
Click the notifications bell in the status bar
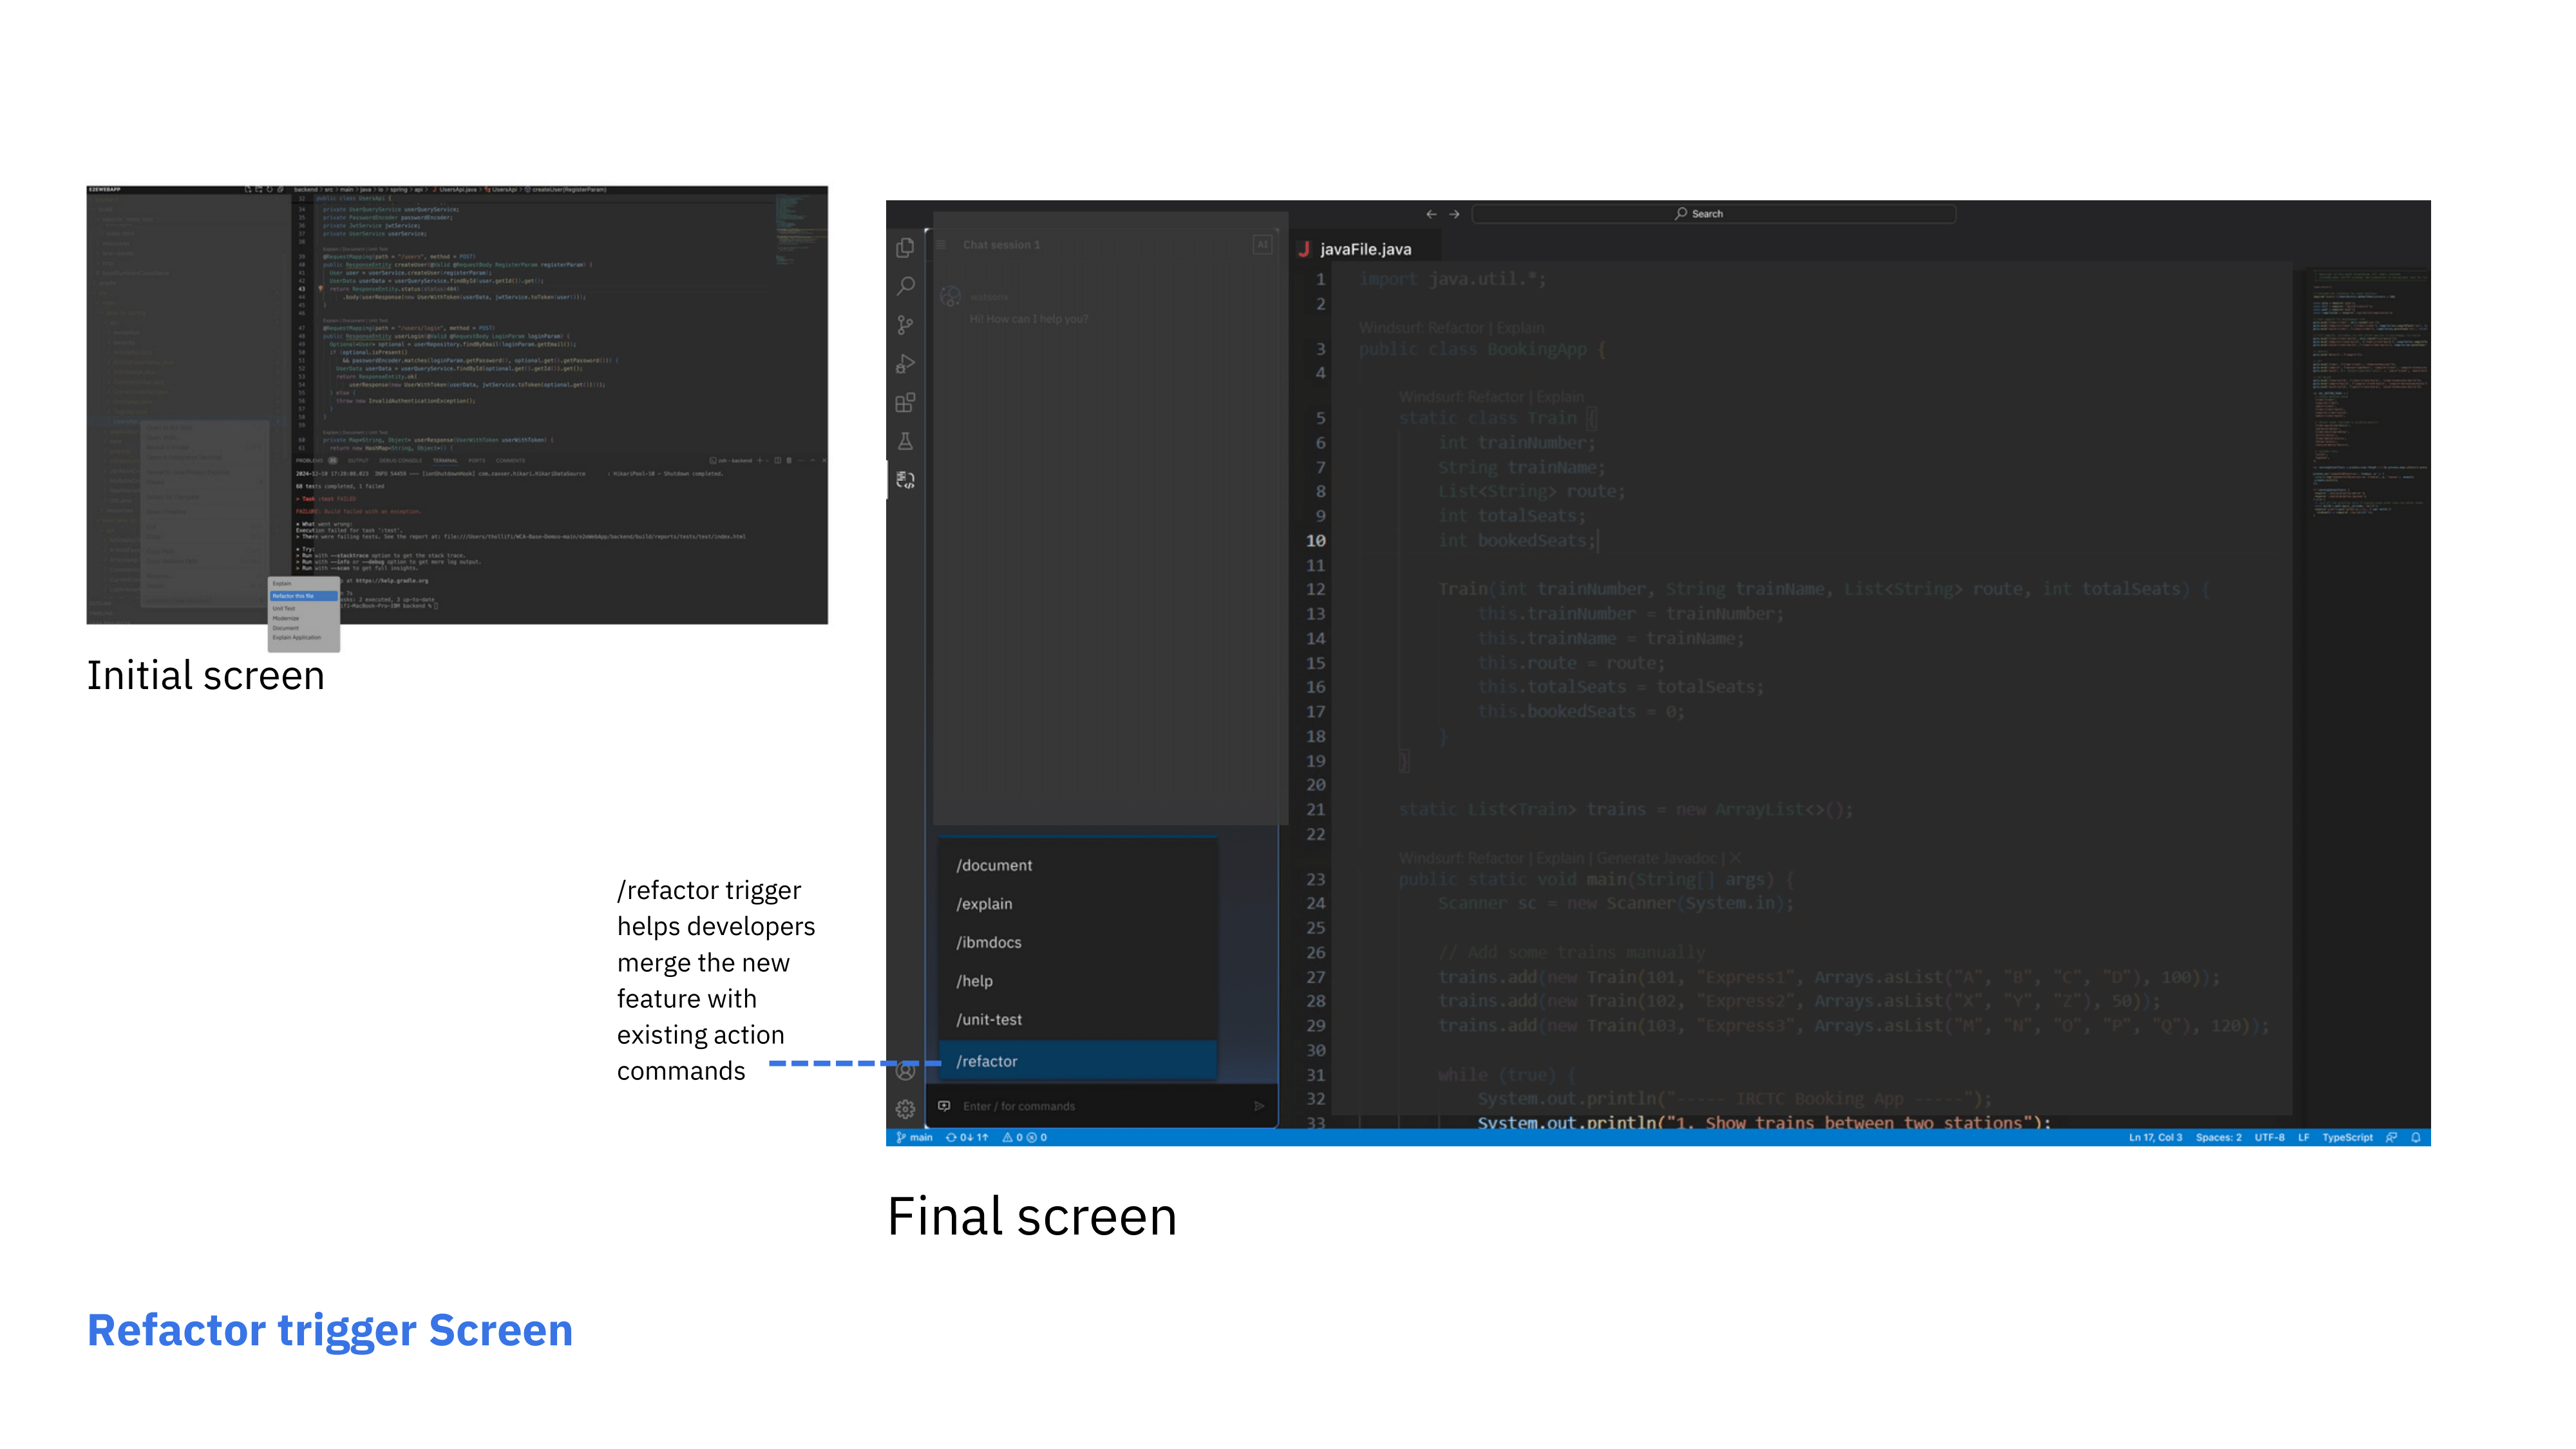coord(2416,1137)
